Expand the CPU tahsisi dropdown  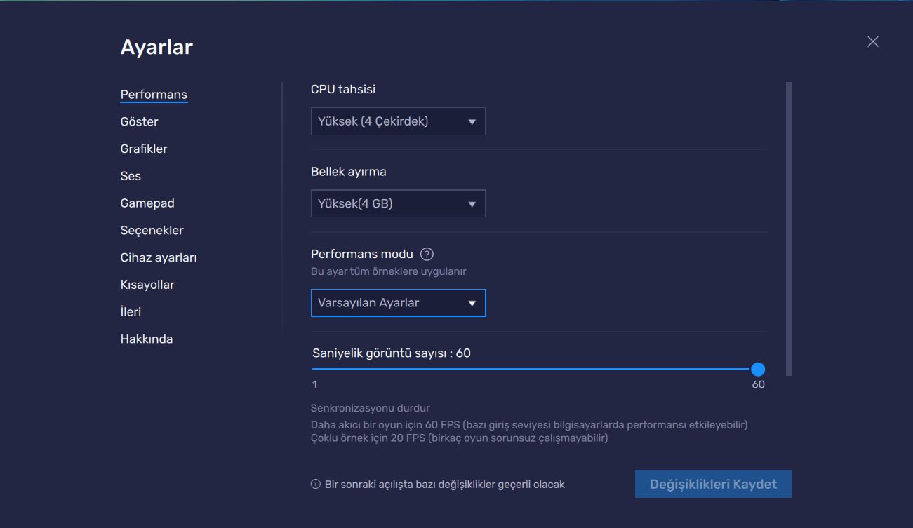pos(398,121)
